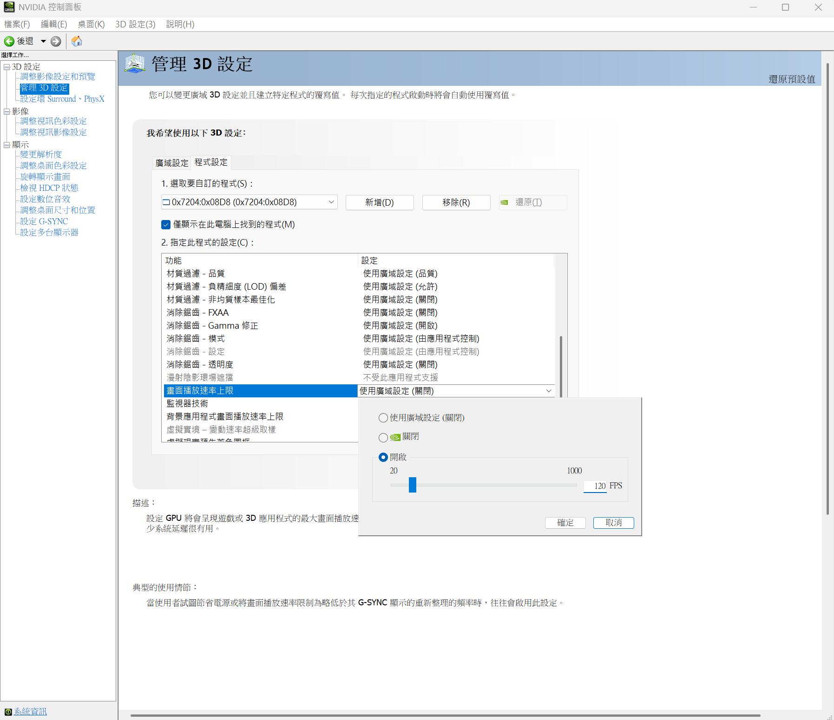The height and width of the screenshot is (720, 834).
Task: Open the 編輯(E) menu
Action: coord(54,24)
